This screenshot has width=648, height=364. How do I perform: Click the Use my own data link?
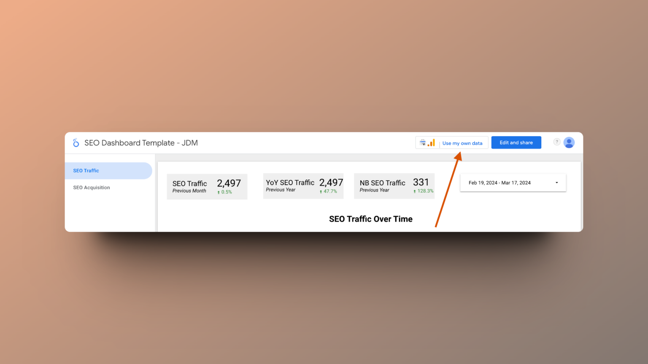coord(462,143)
